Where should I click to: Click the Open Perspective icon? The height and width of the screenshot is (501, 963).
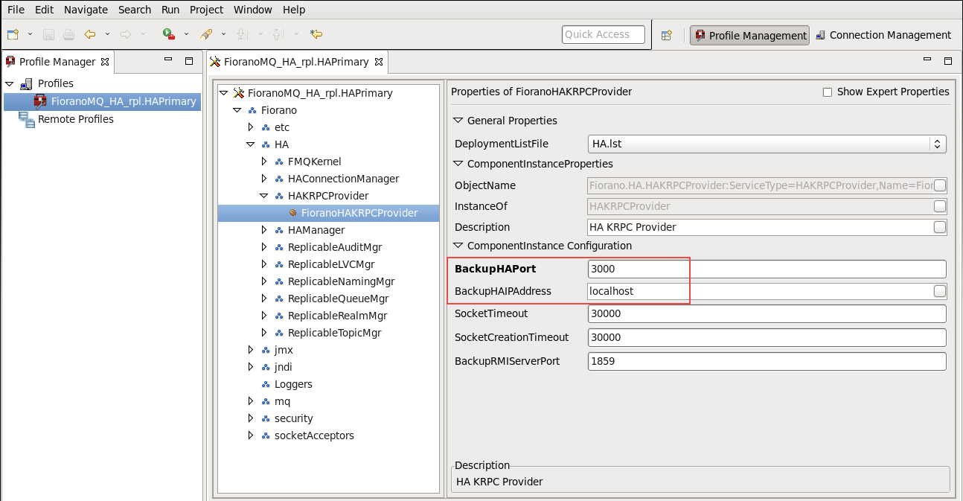point(667,35)
